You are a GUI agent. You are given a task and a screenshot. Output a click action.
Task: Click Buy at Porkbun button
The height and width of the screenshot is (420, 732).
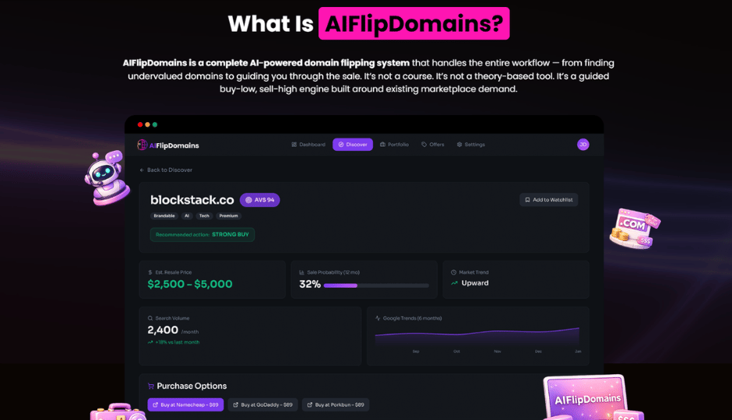[336, 404]
